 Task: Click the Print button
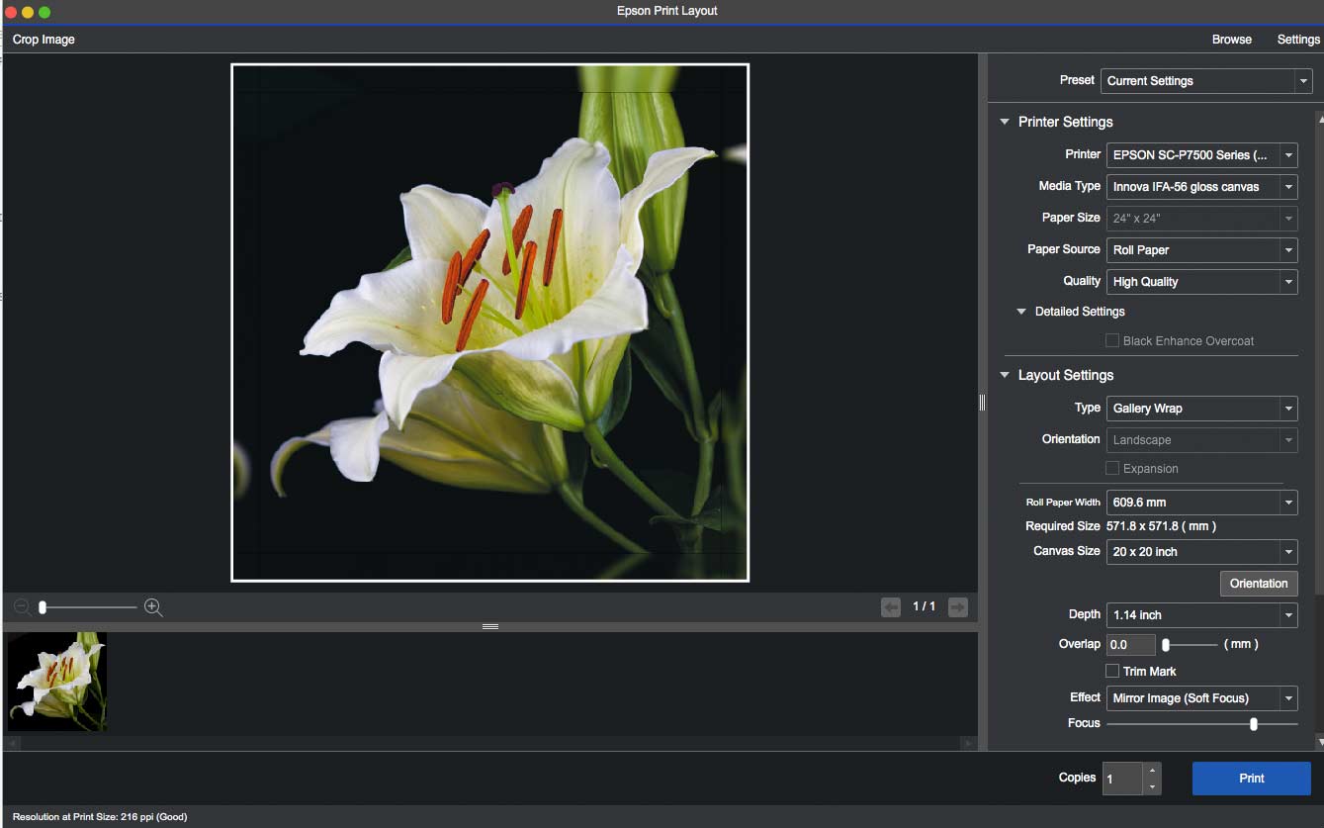(1252, 778)
